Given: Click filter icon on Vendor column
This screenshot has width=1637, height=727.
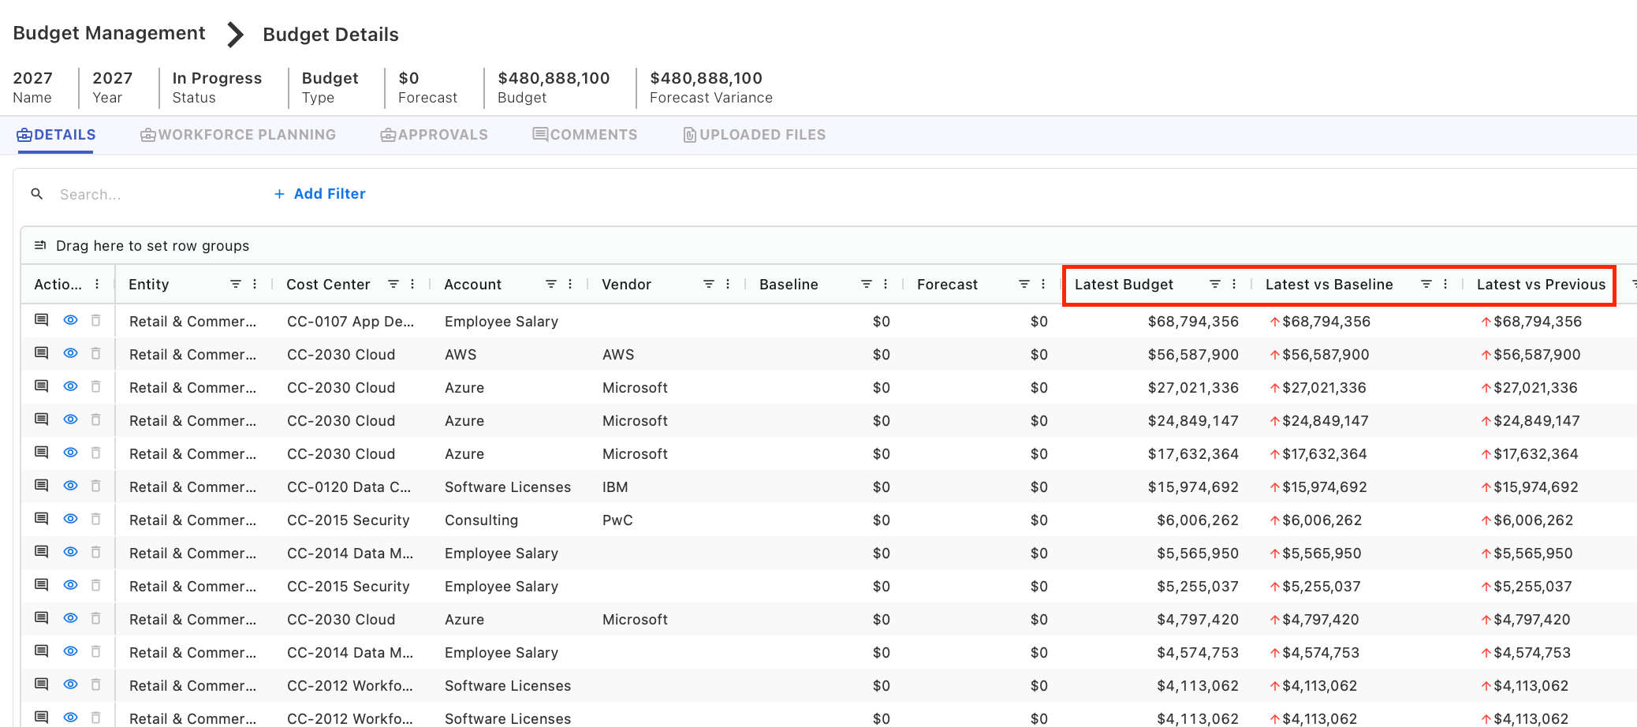Looking at the screenshot, I should [709, 284].
